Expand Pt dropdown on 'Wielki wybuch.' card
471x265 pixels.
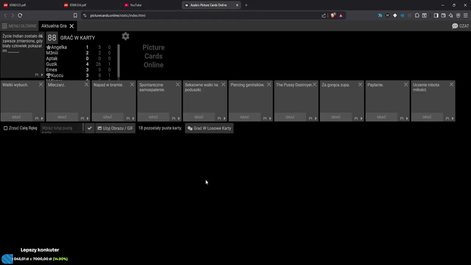pyautogui.click(x=39, y=119)
